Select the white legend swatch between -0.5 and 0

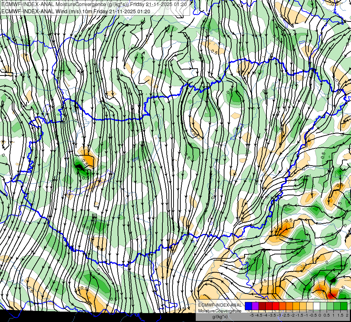(317, 306)
